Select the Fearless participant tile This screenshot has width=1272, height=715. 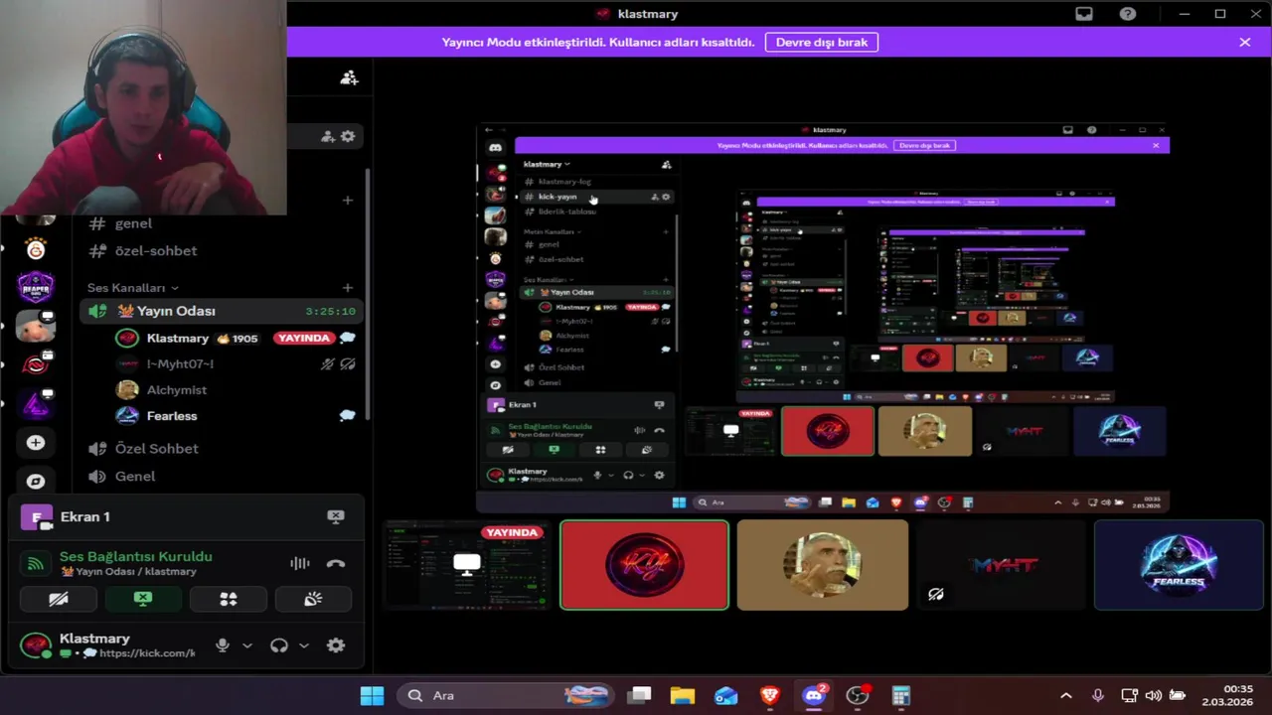pos(1179,565)
